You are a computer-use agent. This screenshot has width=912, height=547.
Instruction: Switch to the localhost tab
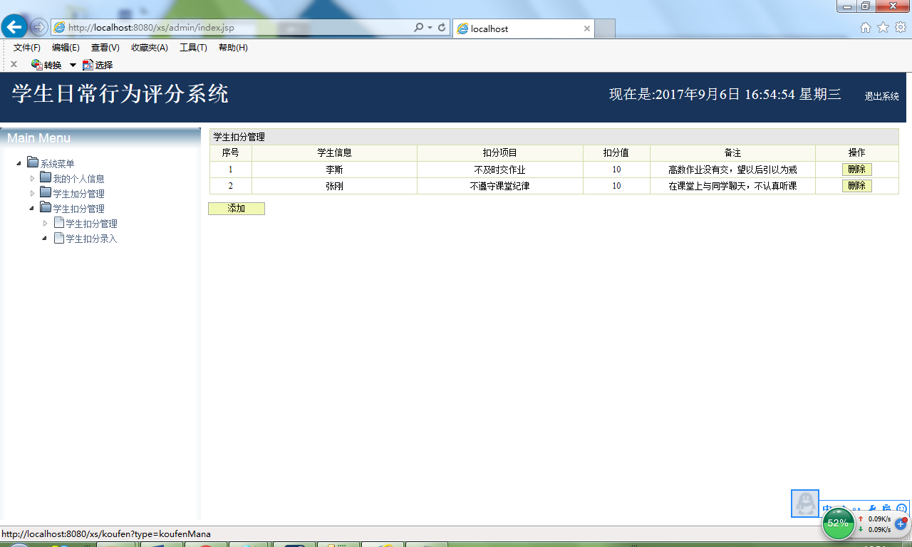(x=524, y=28)
